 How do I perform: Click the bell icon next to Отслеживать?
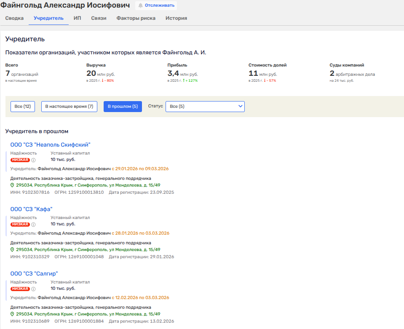141,5
